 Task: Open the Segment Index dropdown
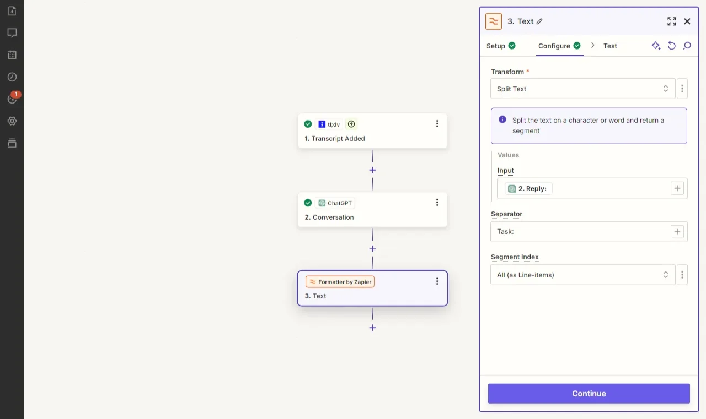point(582,275)
